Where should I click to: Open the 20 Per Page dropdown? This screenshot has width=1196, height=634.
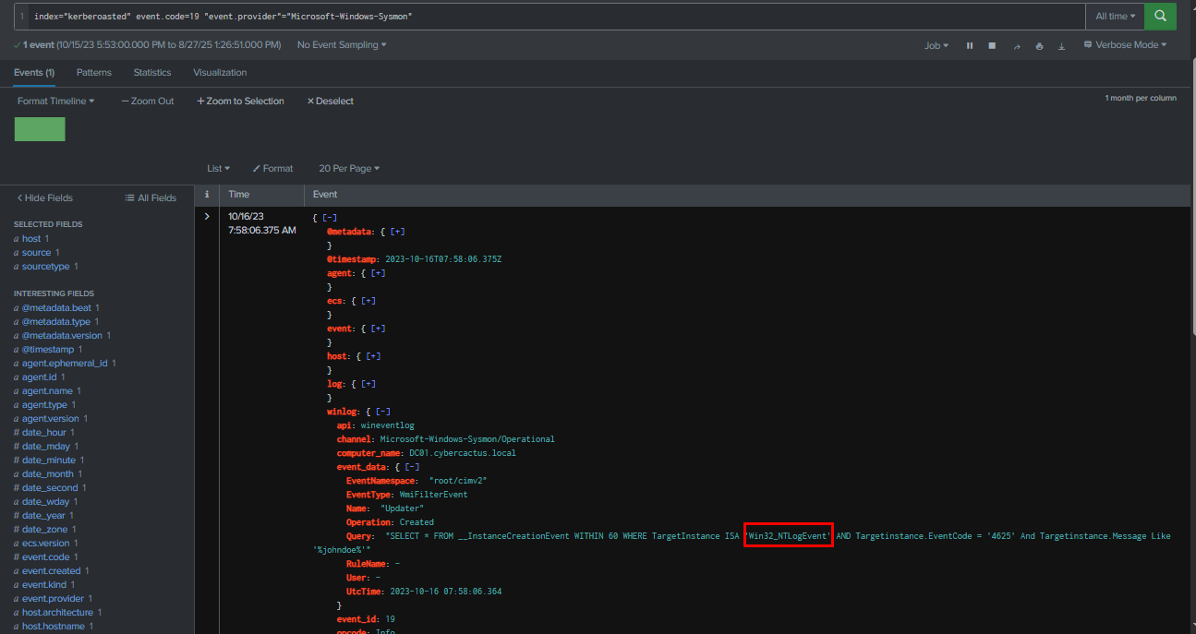(x=349, y=168)
